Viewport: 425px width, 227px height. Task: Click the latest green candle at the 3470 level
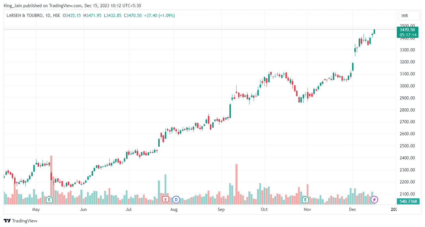374,32
